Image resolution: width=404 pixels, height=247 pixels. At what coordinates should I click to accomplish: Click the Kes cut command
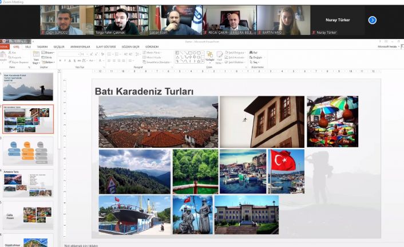click(x=12, y=53)
